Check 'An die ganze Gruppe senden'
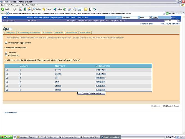Screen dimensions: 185x139 coord(6,43)
